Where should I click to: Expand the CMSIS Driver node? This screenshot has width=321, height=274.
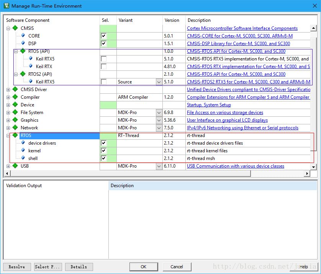8,90
